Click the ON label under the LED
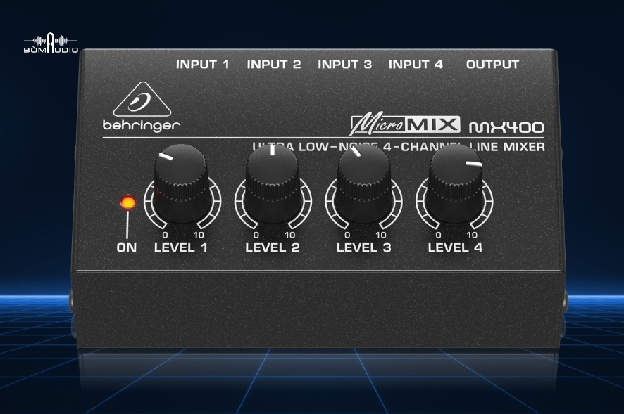624x414 pixels. coord(127,247)
